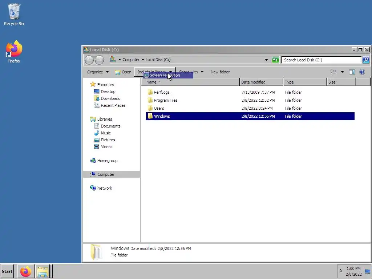Viewport: 372px width, 279px height.
Task: Click the Screen resolution floating item
Action: 168,75
